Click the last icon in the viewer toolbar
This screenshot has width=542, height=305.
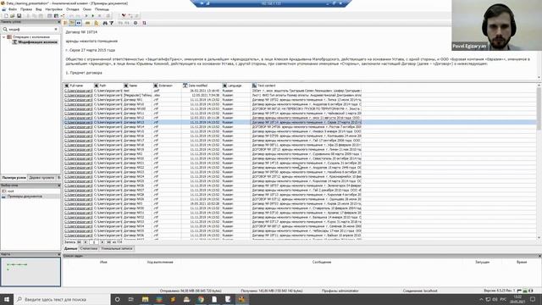coord(144,23)
